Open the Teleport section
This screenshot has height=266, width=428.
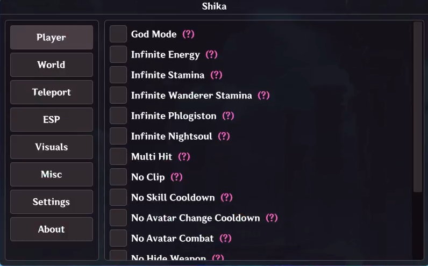pyautogui.click(x=52, y=92)
